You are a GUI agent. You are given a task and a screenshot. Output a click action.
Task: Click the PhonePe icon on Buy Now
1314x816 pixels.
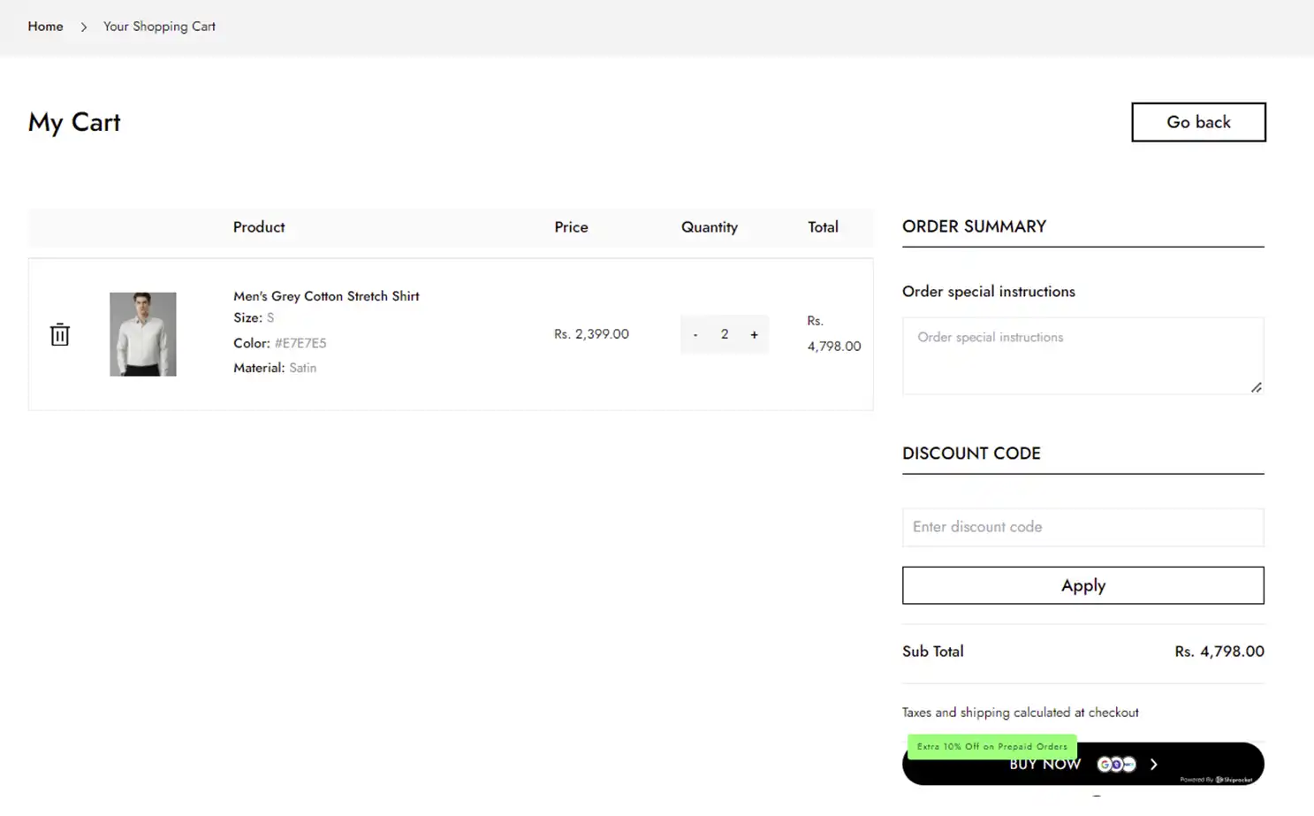pyautogui.click(x=1117, y=764)
